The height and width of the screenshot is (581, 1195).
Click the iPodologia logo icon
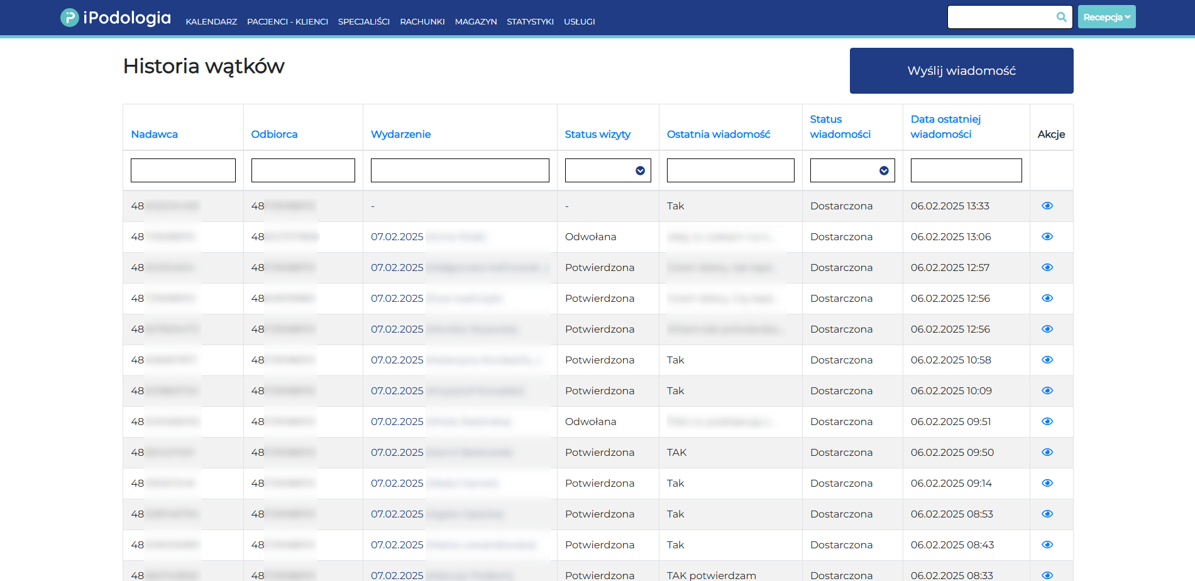tap(69, 18)
